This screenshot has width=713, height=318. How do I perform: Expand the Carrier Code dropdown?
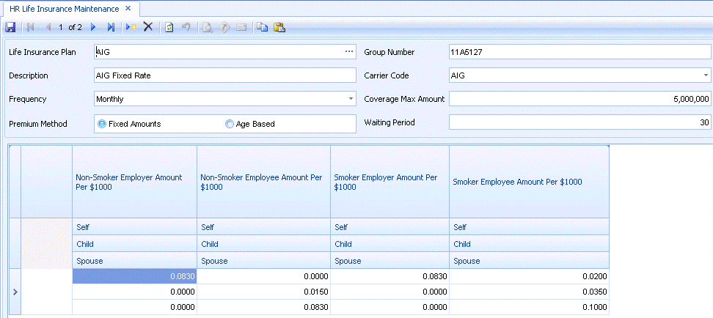[x=706, y=75]
